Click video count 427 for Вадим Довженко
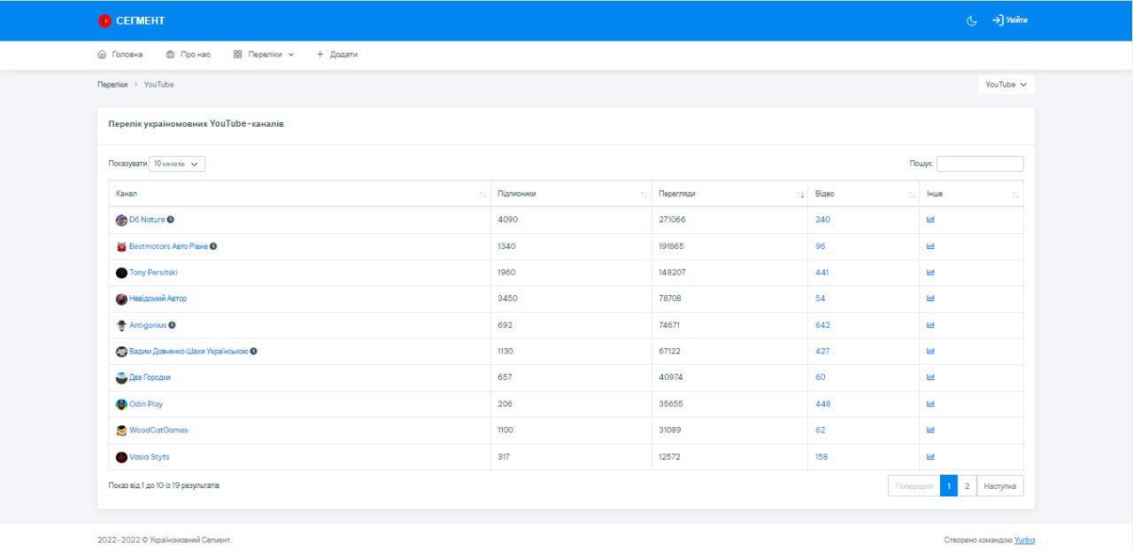 coord(822,352)
